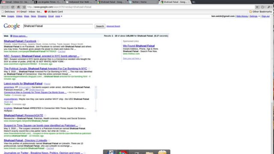Viewport: 274px width, 154px height.
Task: Open the We Found Shahzad Faisal ad
Action: pos(139,46)
